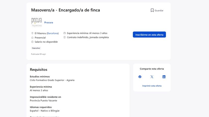The image size is (209, 117).
Task: Share this offer on Facebook
Action: click(x=140, y=77)
